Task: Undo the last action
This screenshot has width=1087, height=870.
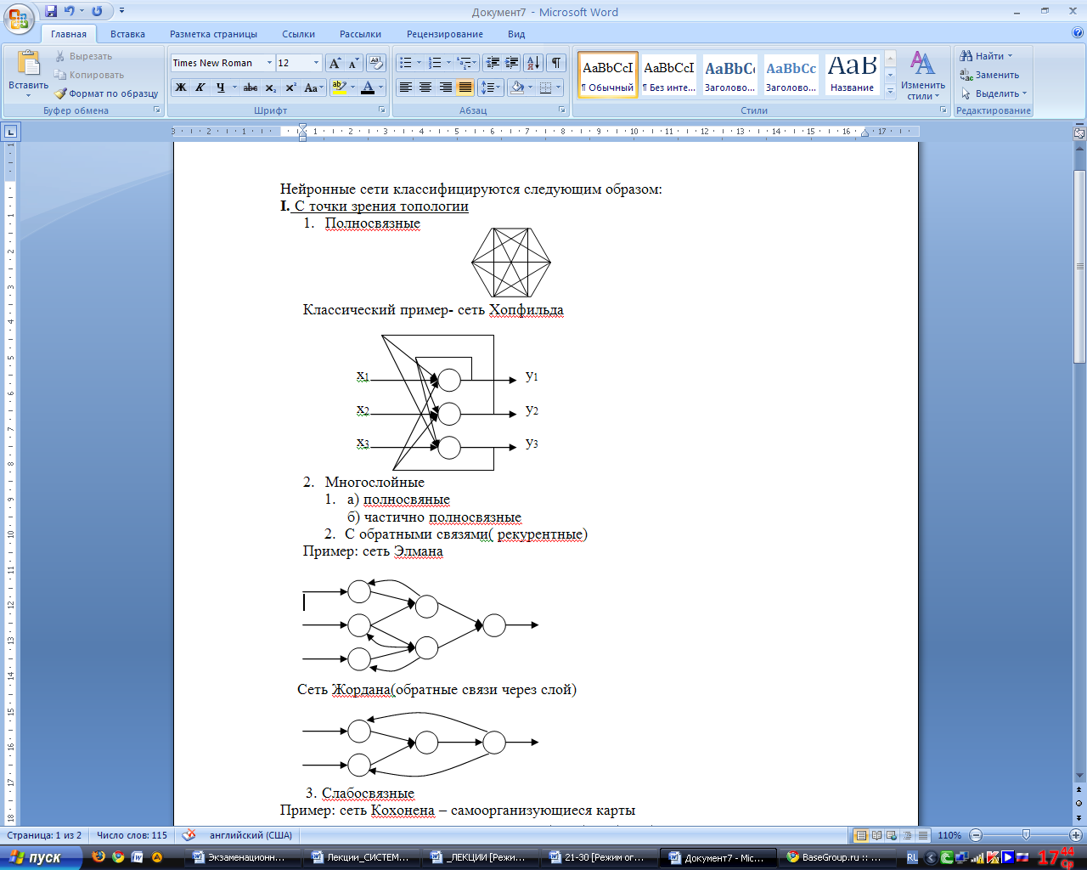Action: (70, 11)
